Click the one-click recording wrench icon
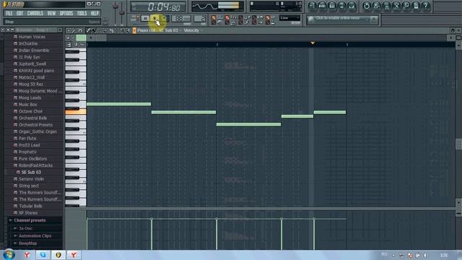Viewport: 462px width, 260px height. [406, 6]
